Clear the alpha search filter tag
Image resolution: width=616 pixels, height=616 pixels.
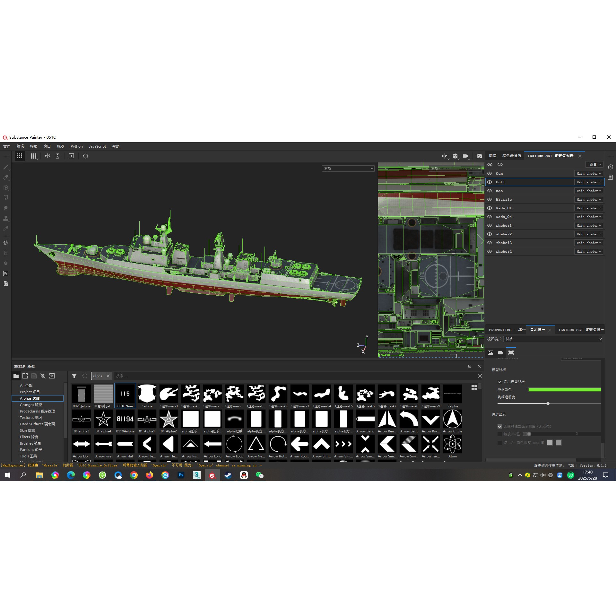(x=108, y=376)
